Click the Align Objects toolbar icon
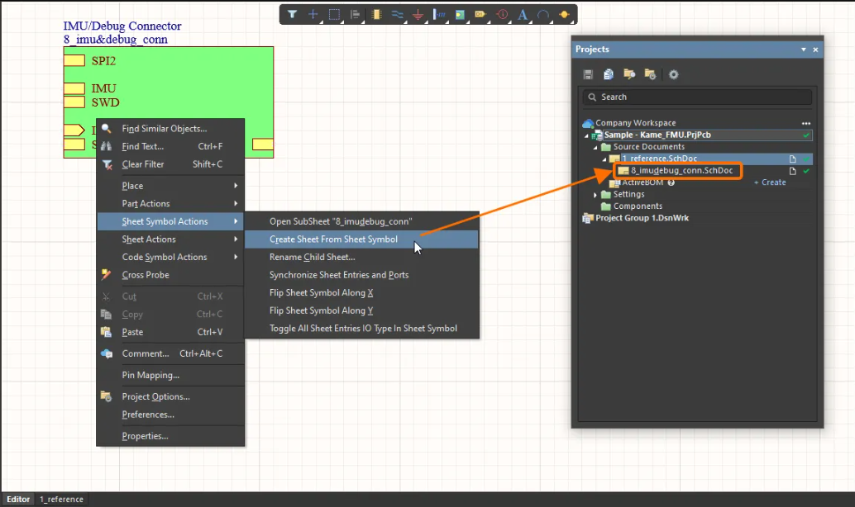The width and height of the screenshot is (855, 507). tap(356, 14)
